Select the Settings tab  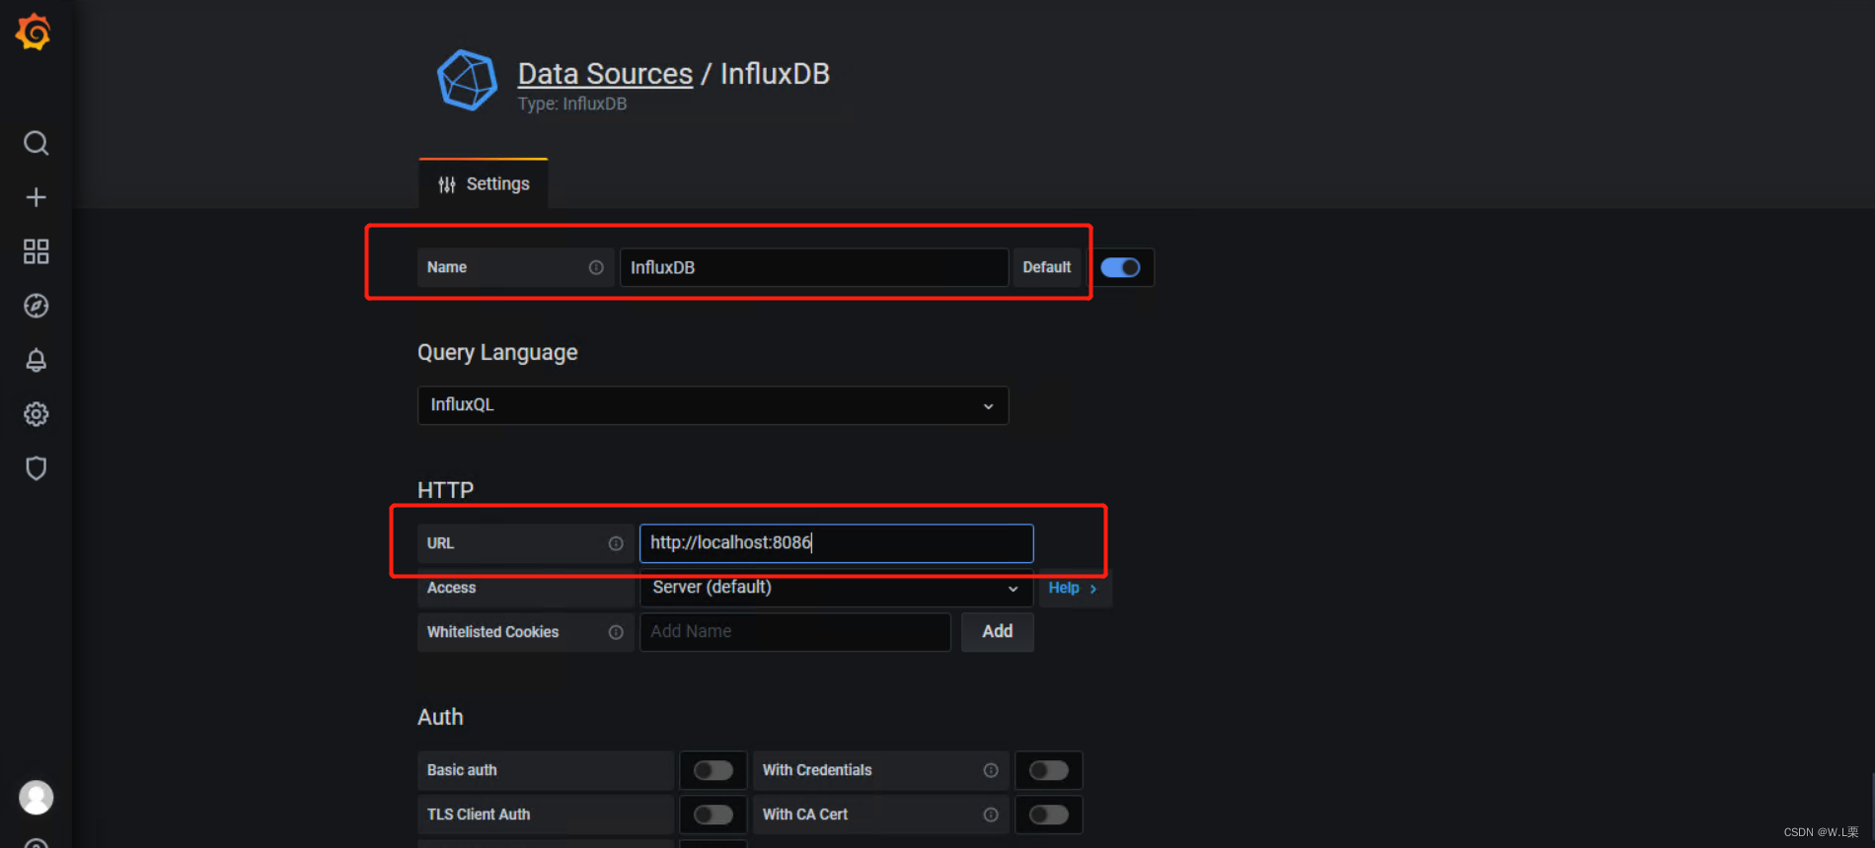484,184
